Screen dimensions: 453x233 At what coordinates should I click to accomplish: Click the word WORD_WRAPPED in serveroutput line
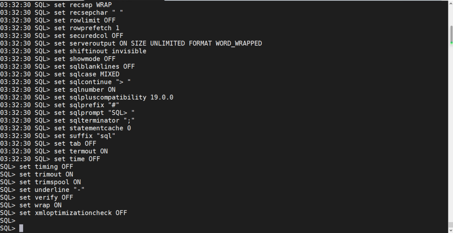[x=239, y=43]
